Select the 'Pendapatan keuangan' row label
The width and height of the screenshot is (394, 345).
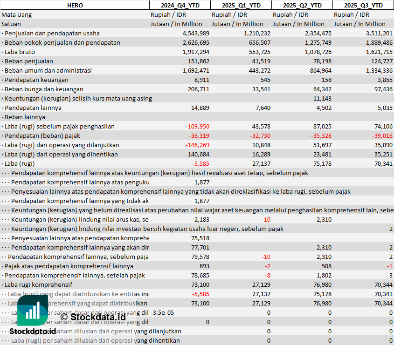(x=35, y=80)
